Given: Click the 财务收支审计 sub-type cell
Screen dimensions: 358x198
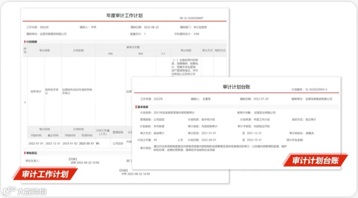Looking at the screenshot, I should (52, 91).
